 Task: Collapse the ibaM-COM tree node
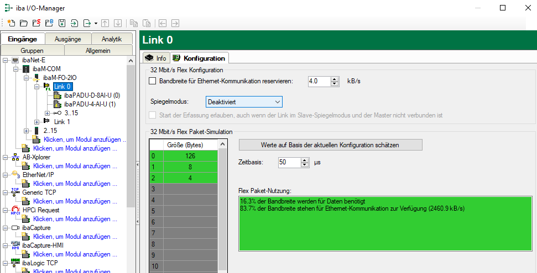[x=15, y=69]
